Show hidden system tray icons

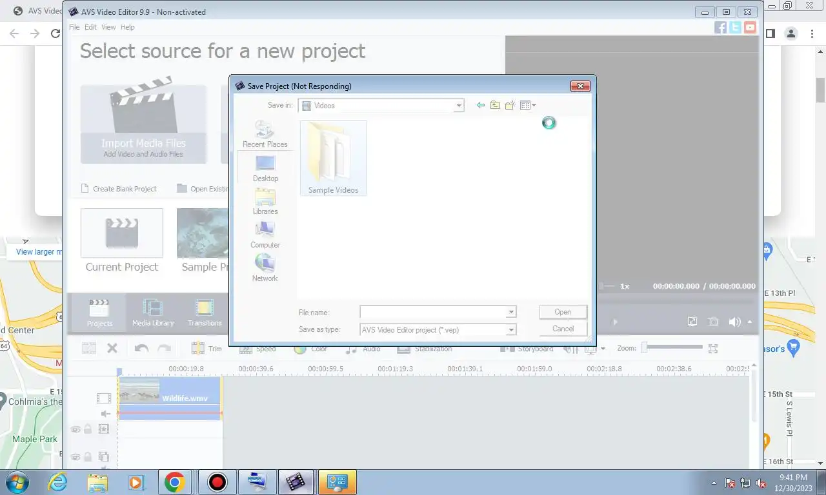pos(714,483)
